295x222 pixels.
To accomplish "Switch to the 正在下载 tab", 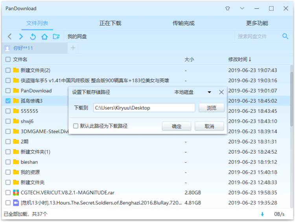I will (110, 23).
